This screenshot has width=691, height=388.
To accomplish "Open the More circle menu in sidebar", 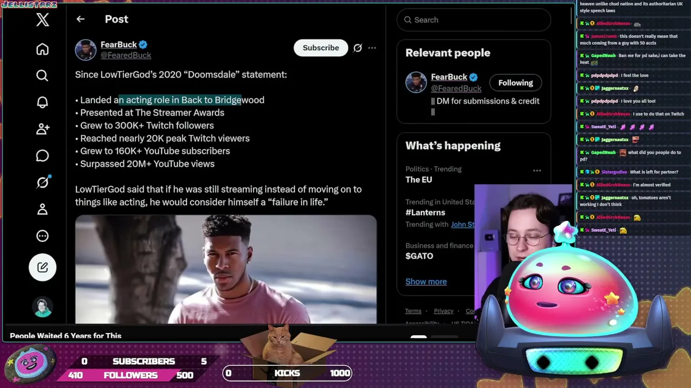I will pyautogui.click(x=42, y=236).
